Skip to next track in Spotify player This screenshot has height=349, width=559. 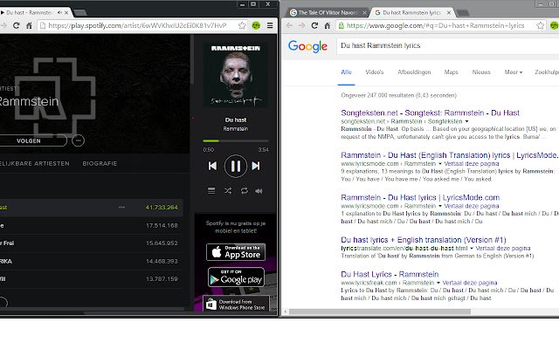256,166
